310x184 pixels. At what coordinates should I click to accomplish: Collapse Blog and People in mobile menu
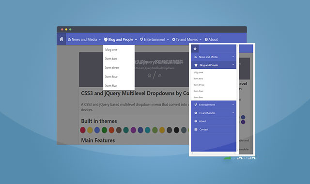tap(233, 65)
